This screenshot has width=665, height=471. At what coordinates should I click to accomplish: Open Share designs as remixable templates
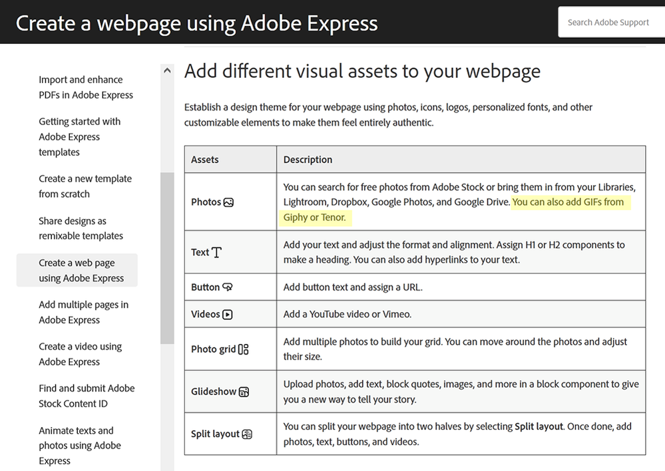pos(81,228)
